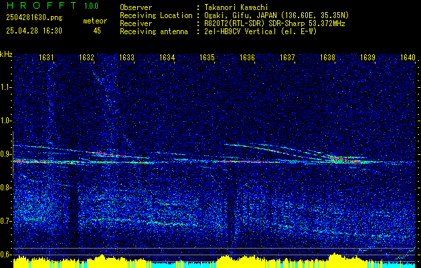Click the 0.9 kHz axis label

pyautogui.click(x=5, y=154)
